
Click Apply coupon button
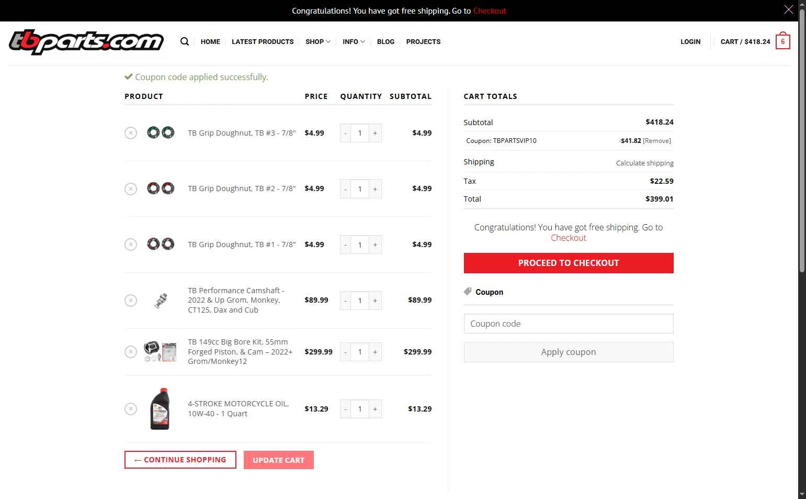[x=569, y=352]
